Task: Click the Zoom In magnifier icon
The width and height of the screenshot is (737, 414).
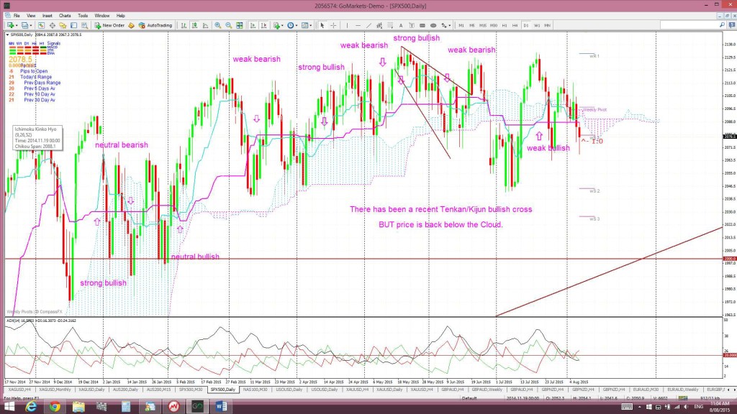Action: (217, 25)
